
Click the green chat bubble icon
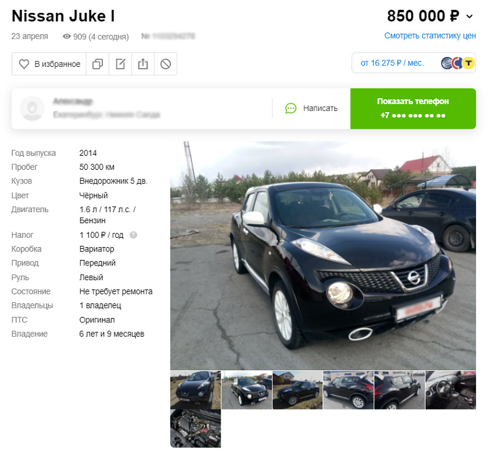click(x=290, y=108)
